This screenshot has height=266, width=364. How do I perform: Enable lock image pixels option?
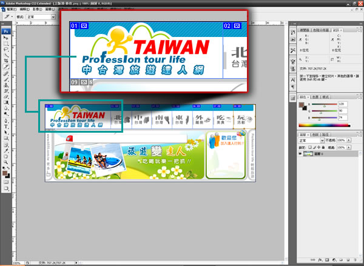click(x=314, y=147)
